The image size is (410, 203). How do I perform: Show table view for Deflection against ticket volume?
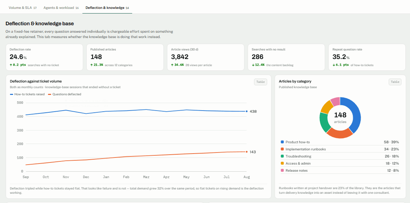coord(260,82)
